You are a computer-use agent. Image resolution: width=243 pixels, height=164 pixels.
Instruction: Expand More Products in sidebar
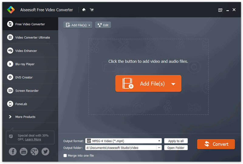25,117
